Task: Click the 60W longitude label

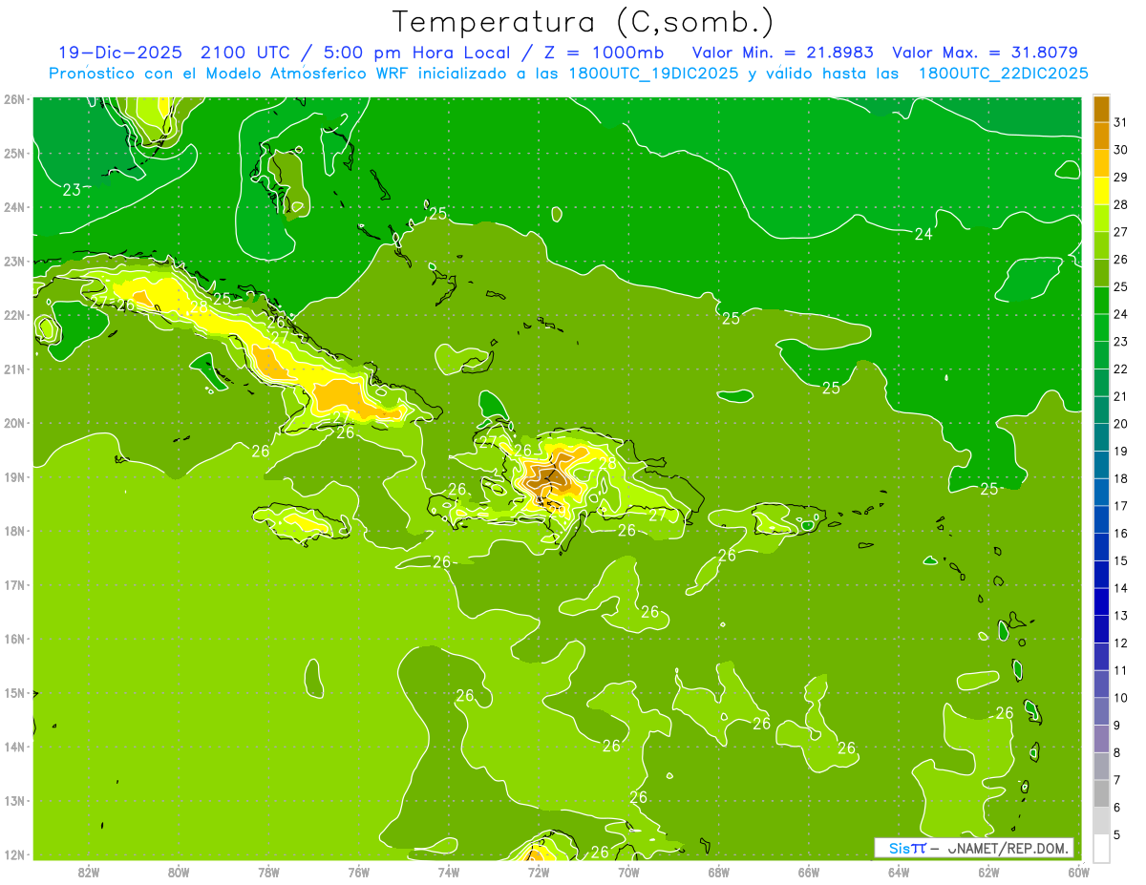Action: tap(1079, 872)
